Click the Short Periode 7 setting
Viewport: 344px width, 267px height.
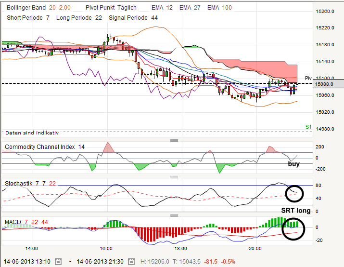coord(28,18)
